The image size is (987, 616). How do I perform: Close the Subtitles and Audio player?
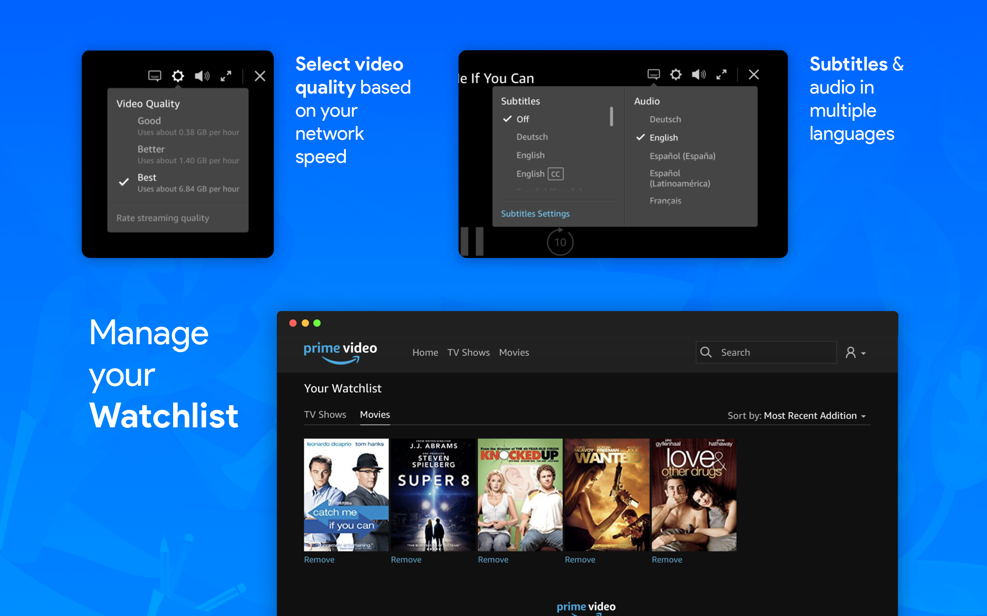click(x=754, y=74)
